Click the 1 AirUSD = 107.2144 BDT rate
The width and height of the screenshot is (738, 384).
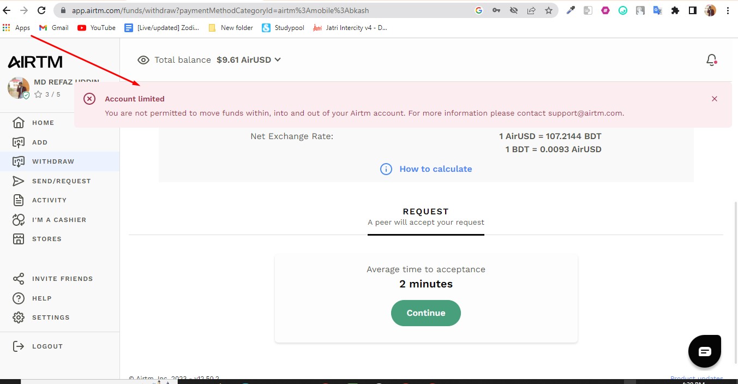click(x=550, y=136)
